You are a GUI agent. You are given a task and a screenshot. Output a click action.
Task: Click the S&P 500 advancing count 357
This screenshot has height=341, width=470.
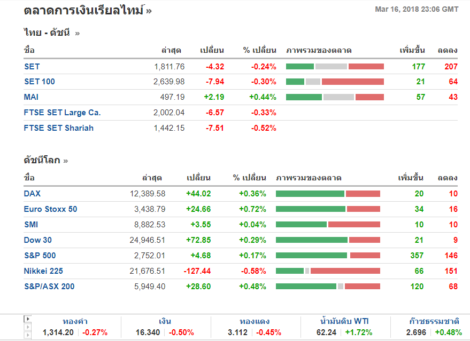[x=417, y=256]
